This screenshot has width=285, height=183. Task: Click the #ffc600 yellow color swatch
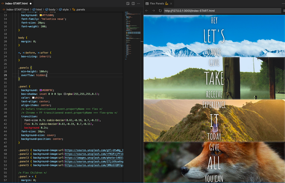click(41, 16)
